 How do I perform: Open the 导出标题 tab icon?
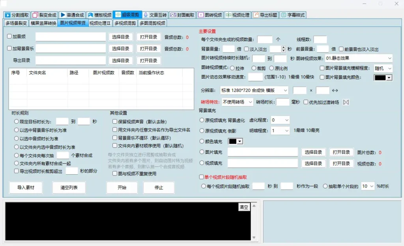point(256,15)
